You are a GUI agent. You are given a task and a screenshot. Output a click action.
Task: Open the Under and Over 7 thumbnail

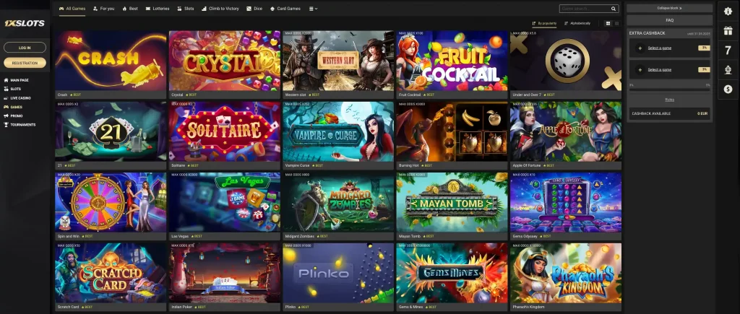(x=566, y=61)
